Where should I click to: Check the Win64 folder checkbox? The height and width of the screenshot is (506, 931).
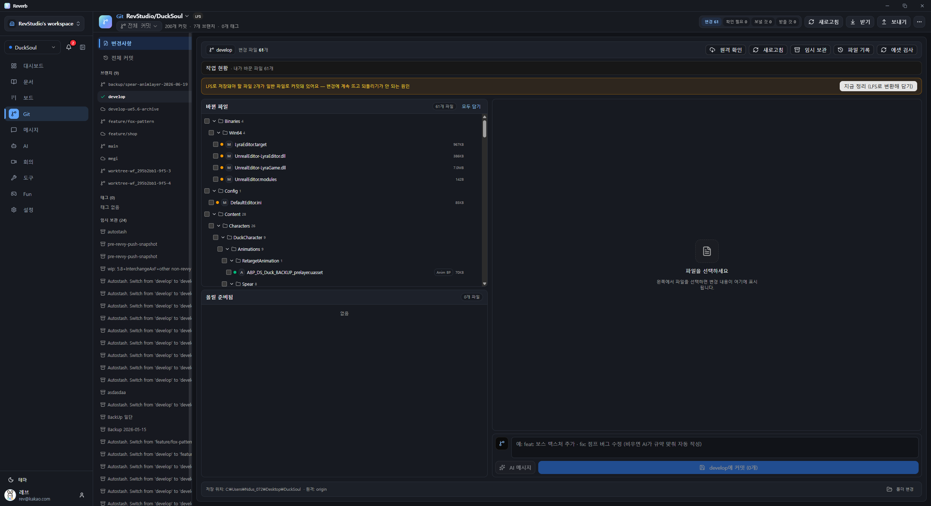tap(211, 133)
